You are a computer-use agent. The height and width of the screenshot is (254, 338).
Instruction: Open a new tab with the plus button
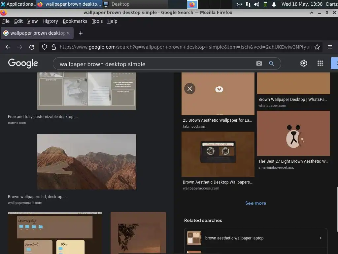[81, 33]
